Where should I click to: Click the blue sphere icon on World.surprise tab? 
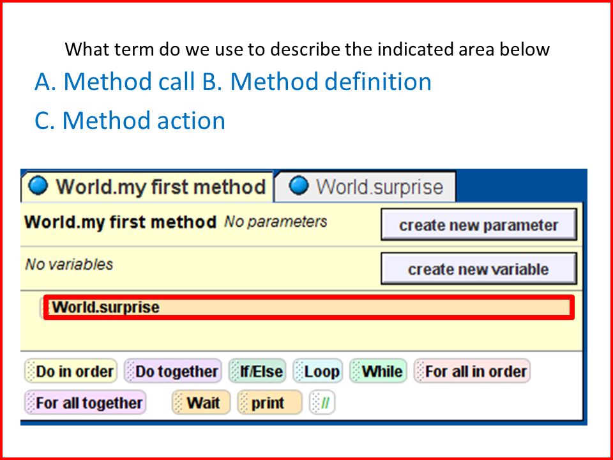coord(298,185)
